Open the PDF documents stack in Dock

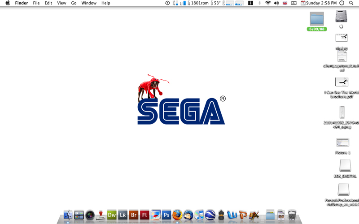click(x=281, y=215)
